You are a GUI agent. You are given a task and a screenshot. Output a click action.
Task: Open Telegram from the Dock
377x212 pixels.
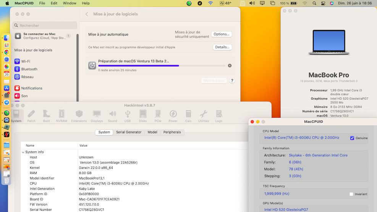6,102
